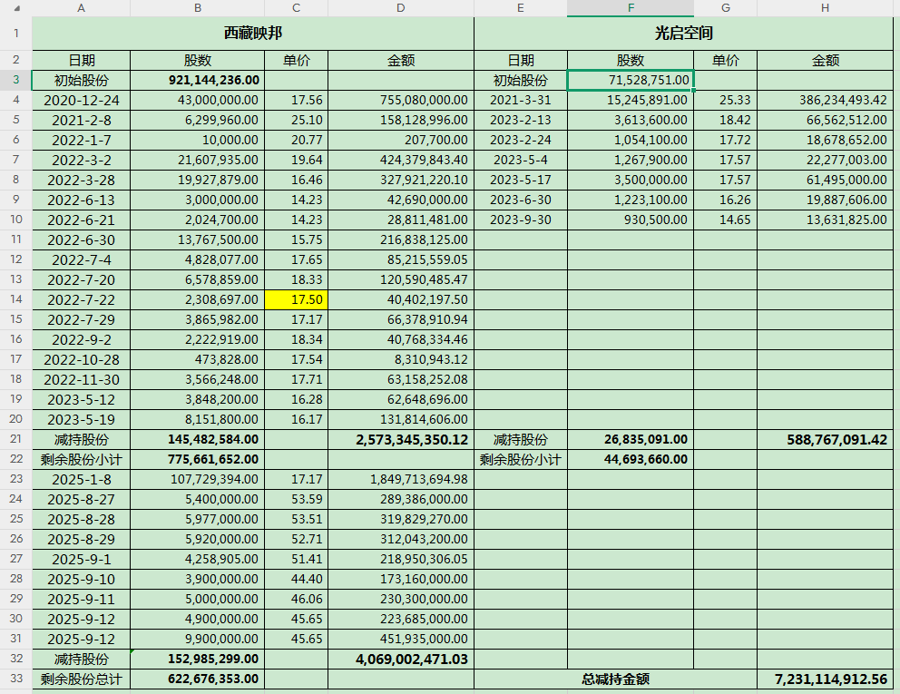900x694 pixels.
Task: Select column E header
Action: 521,8
